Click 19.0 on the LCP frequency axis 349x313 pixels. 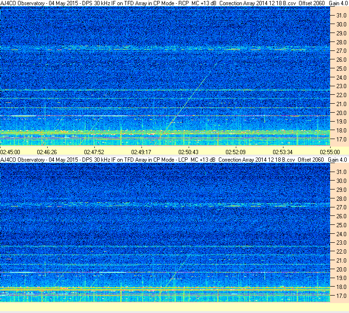coord(341,278)
